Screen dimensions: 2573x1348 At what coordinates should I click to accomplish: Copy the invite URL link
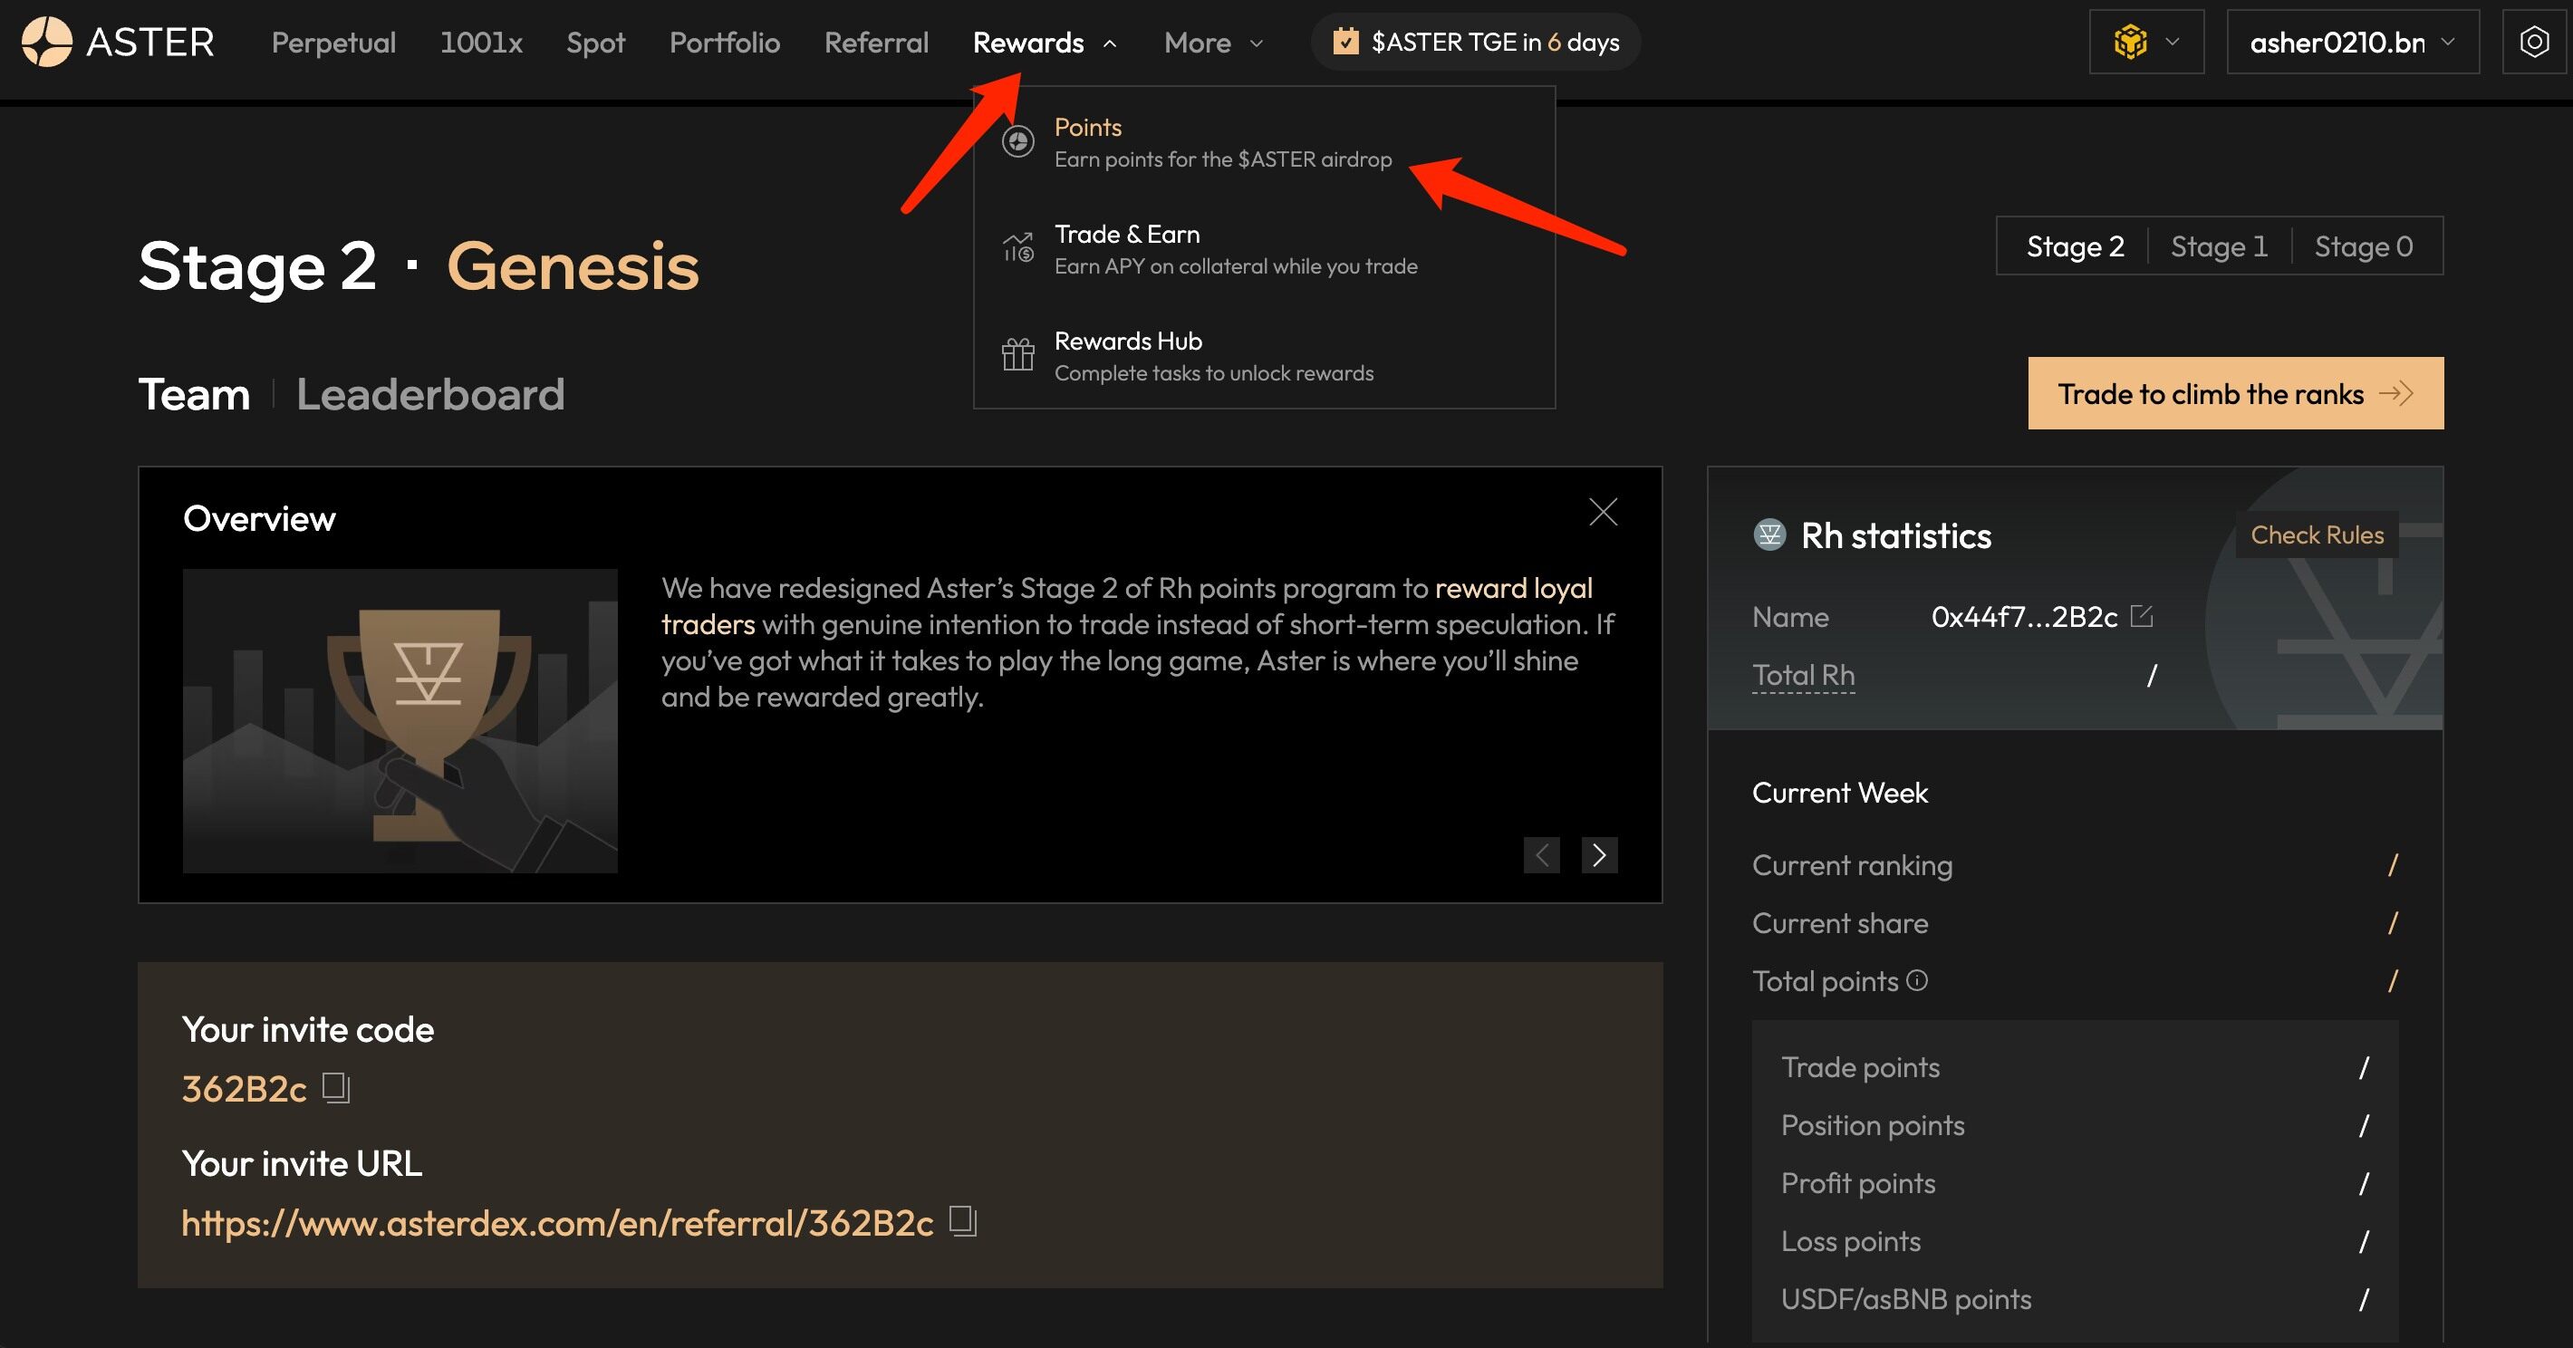click(962, 1220)
